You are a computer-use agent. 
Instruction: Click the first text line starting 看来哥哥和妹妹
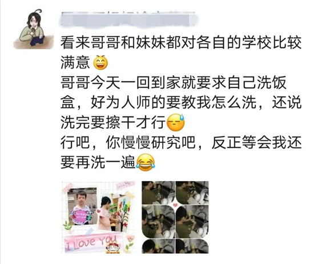[181, 43]
